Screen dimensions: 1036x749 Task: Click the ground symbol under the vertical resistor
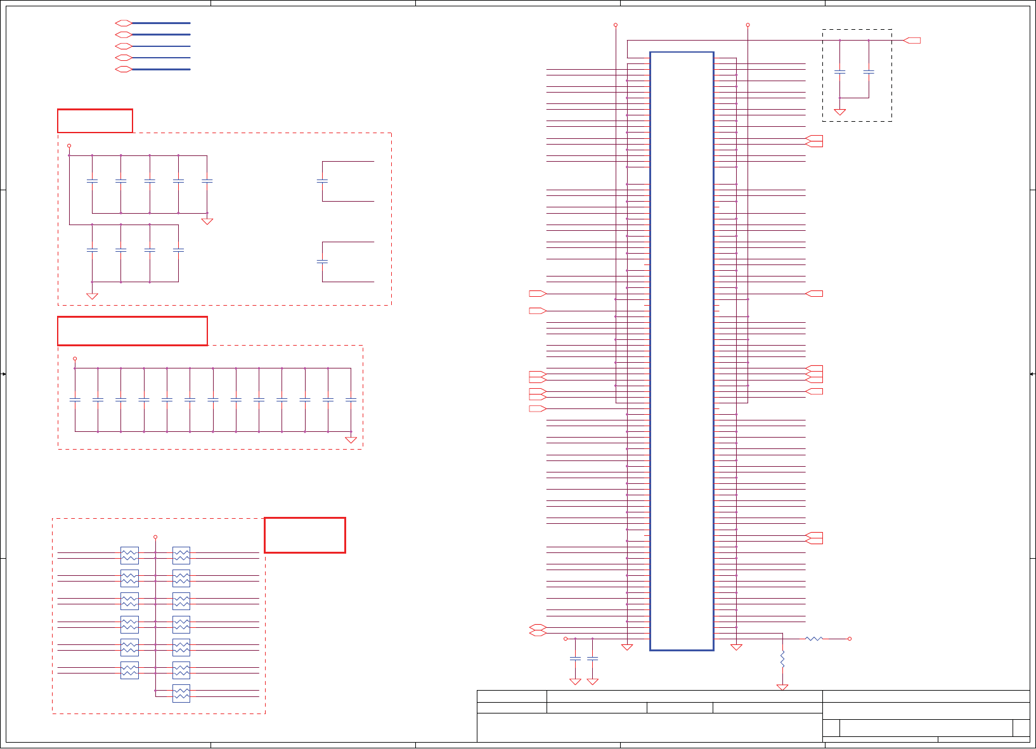click(782, 687)
